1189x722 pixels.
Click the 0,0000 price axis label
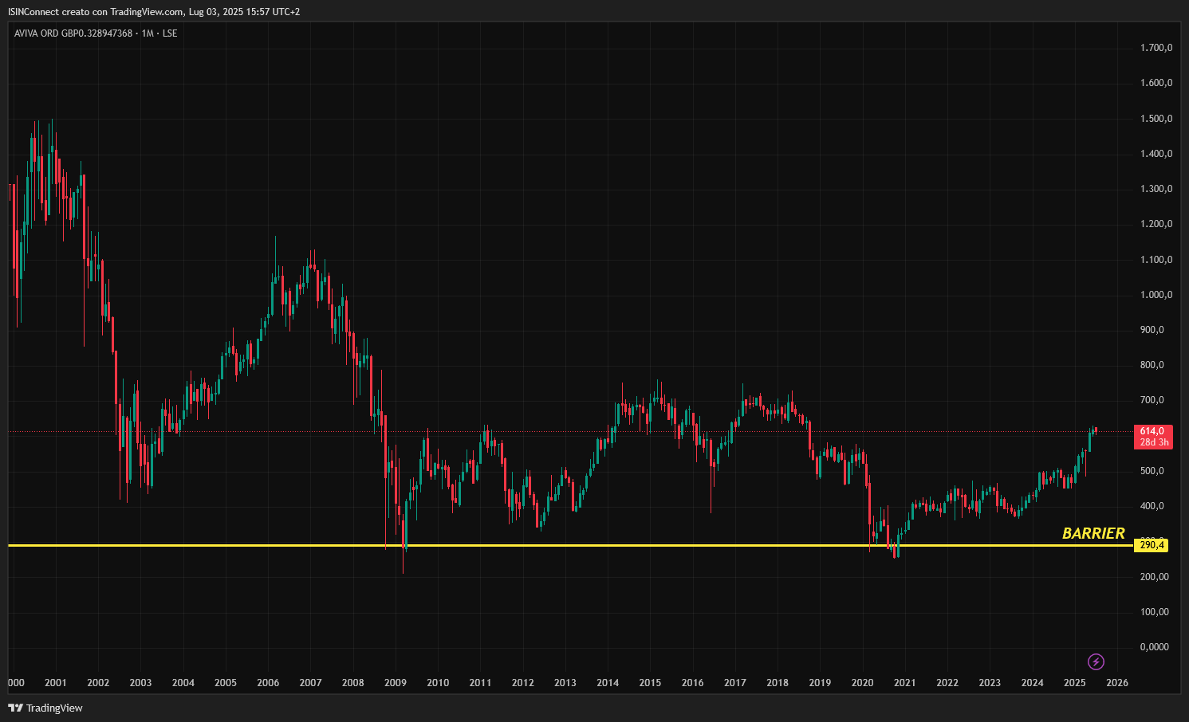1155,647
